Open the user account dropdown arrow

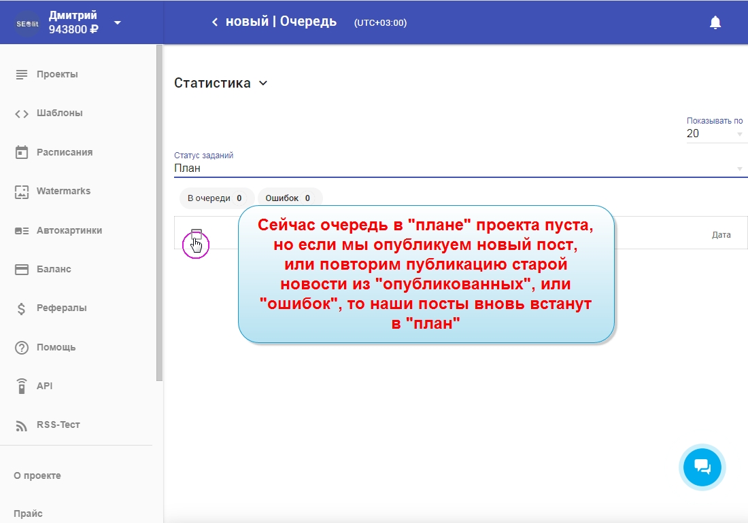coord(118,22)
